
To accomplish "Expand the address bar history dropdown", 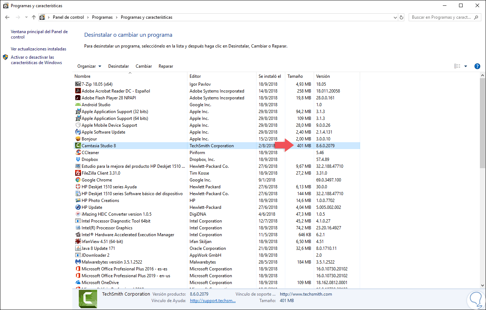I will point(395,17).
